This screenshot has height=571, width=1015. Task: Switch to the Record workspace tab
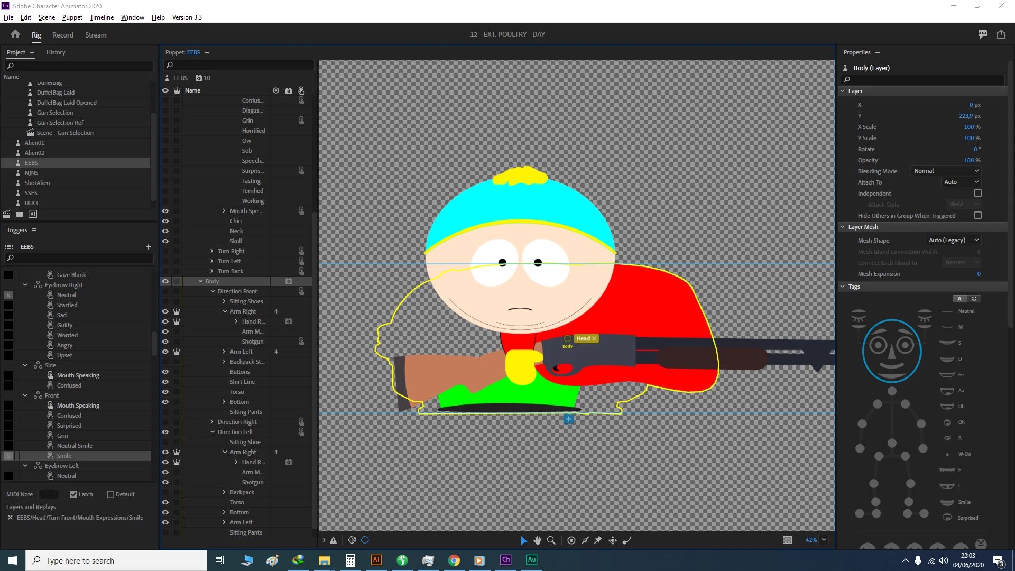[62, 35]
